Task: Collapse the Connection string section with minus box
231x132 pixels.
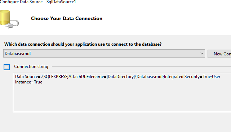Action: [x=6, y=67]
